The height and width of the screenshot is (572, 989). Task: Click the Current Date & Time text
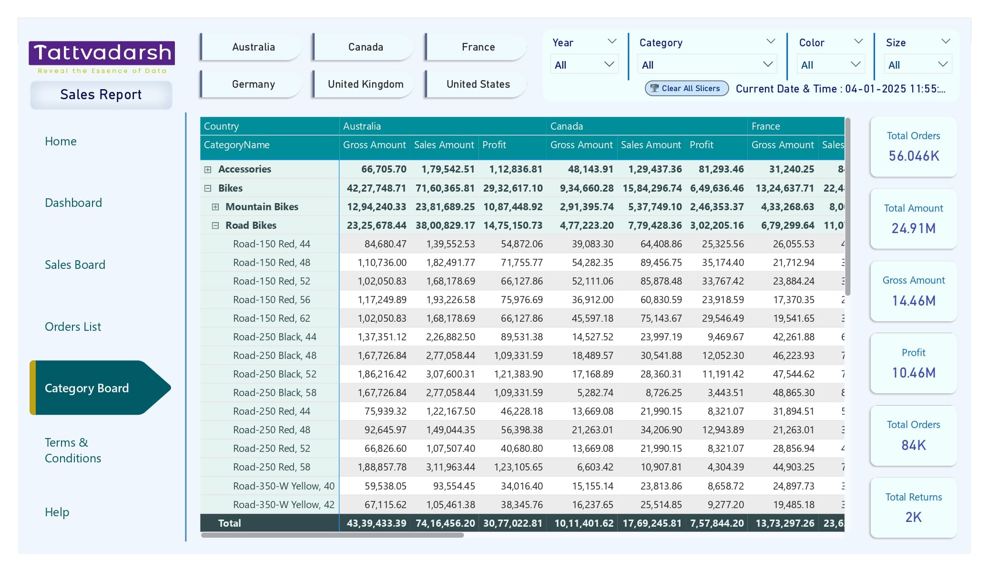pos(840,89)
